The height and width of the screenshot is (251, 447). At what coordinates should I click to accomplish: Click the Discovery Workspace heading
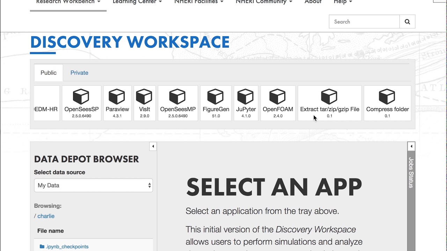tap(130, 42)
